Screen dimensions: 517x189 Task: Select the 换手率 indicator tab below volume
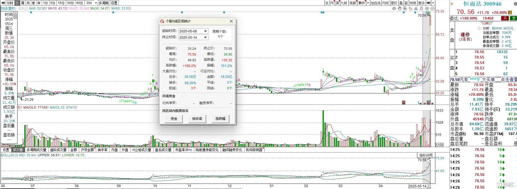click(x=102, y=150)
